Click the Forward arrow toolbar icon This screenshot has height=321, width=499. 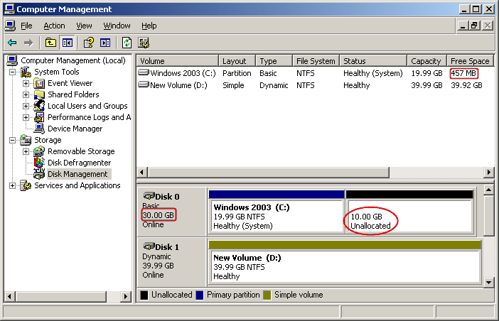point(28,43)
